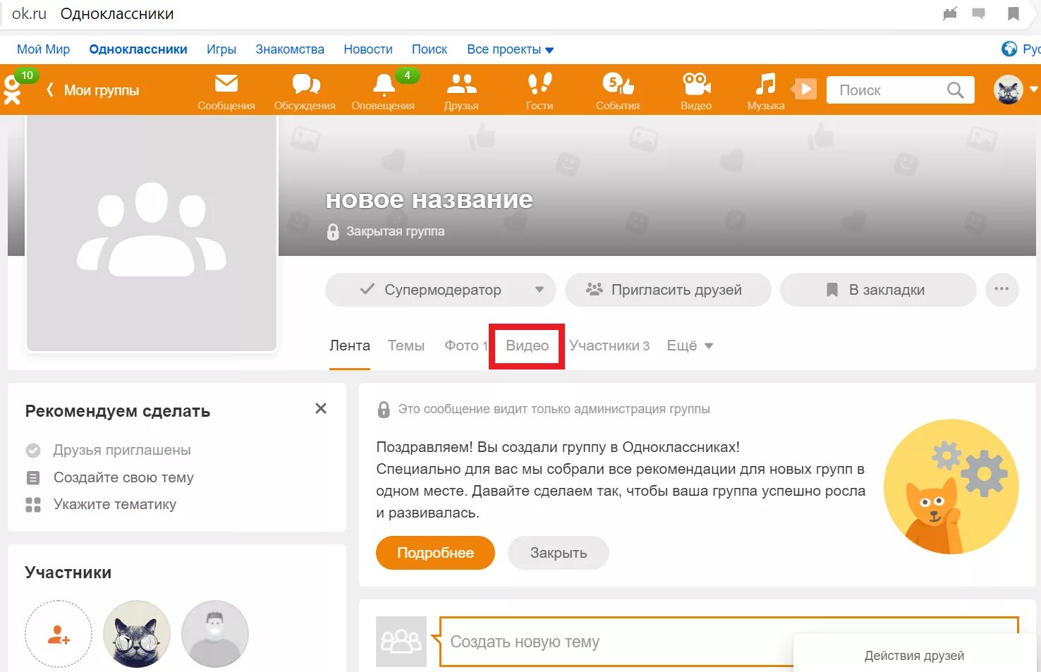Open Знакомства top menu link
This screenshot has height=672, width=1041.
(290, 49)
